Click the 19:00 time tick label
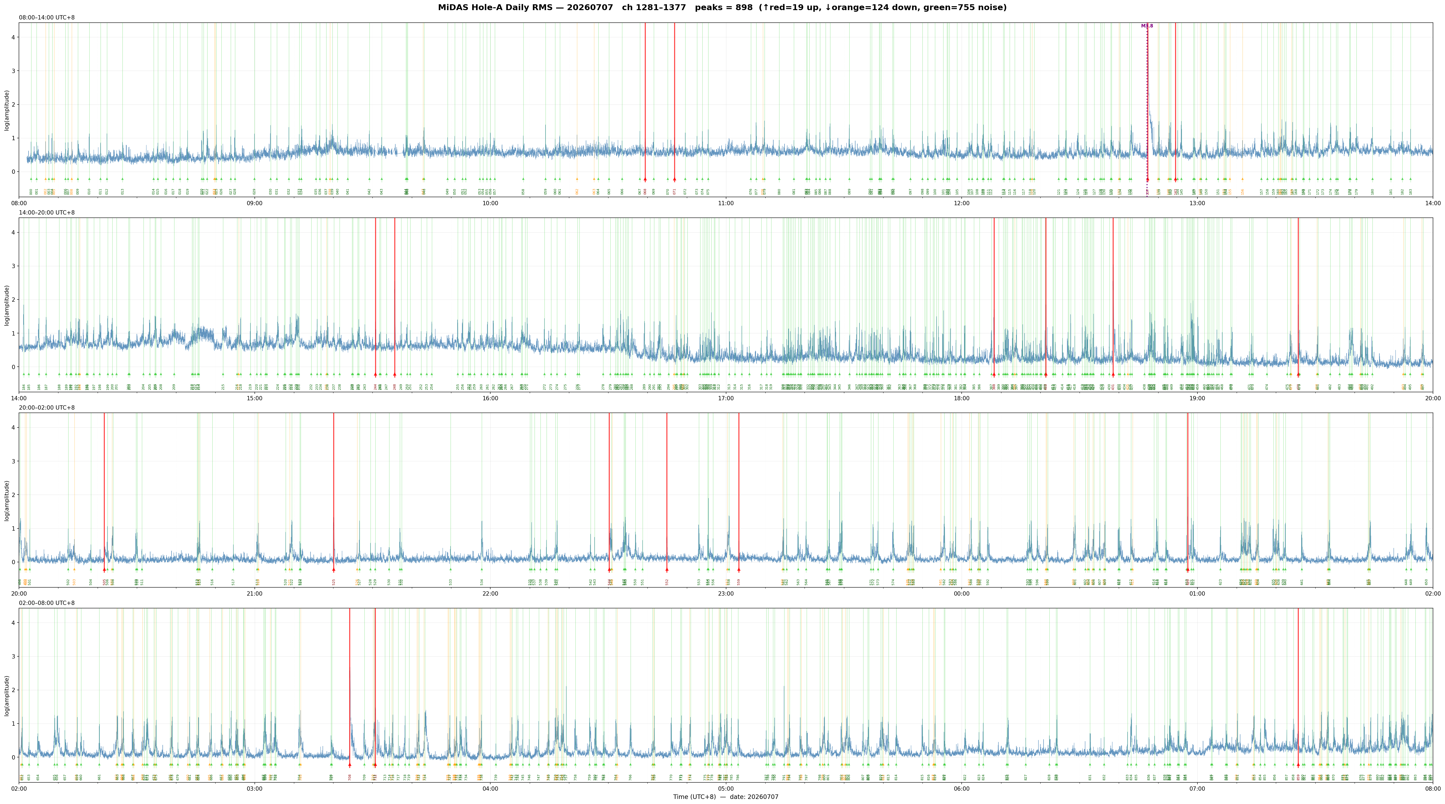The height and width of the screenshot is (804, 1445). tap(1197, 398)
